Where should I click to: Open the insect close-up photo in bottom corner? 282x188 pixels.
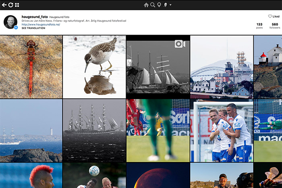click(x=268, y=176)
